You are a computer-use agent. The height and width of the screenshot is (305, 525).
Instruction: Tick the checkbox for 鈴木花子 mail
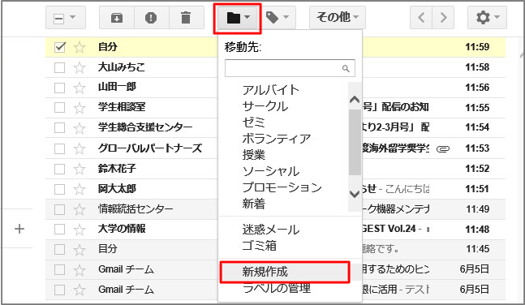click(x=59, y=169)
